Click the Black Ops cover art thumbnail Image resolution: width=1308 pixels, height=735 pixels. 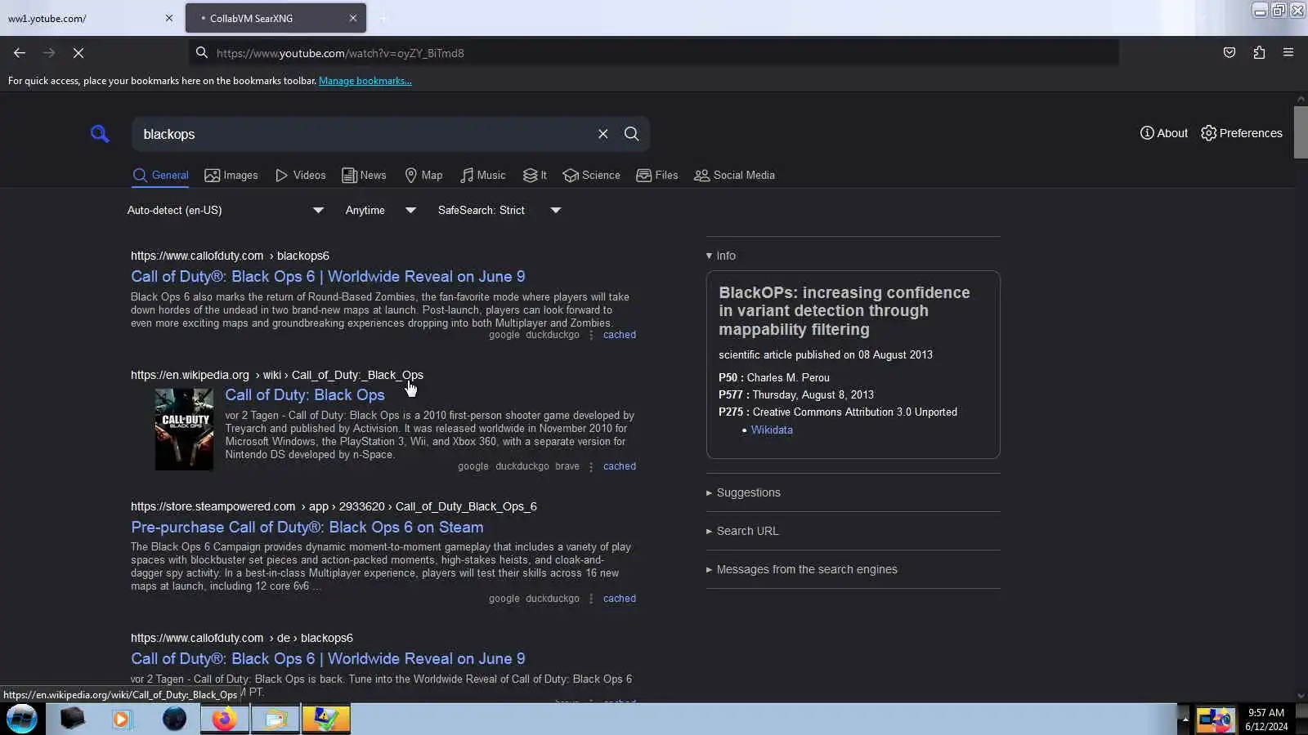[184, 430]
